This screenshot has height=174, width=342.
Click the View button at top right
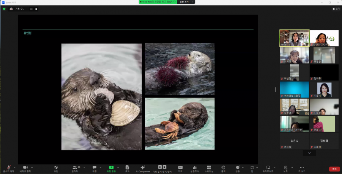coord(336,9)
